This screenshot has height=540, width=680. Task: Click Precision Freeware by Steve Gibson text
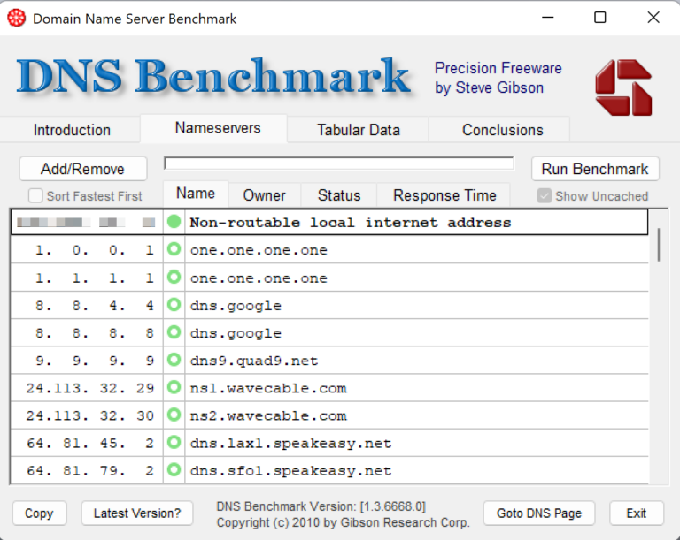[x=498, y=78]
